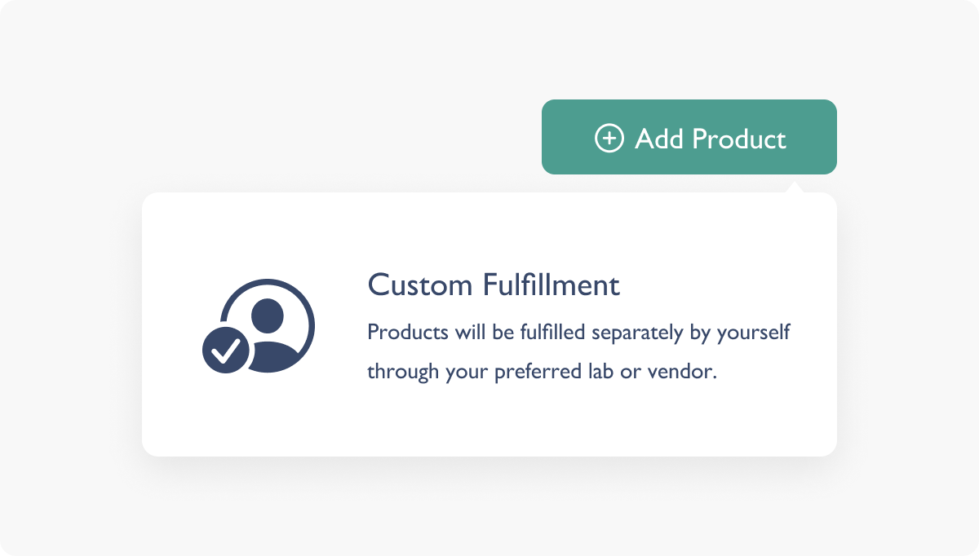Image resolution: width=979 pixels, height=556 pixels.
Task: Click the word 'Fulfillment' in the card title
Action: pos(552,285)
